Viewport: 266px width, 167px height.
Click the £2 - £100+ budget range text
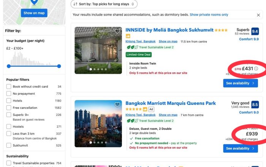point(15,48)
